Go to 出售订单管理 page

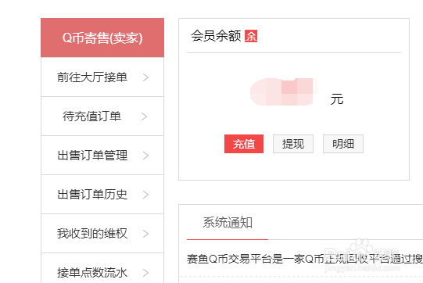point(102,156)
